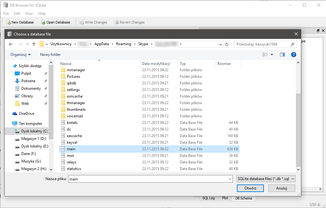This screenshot has height=208, width=326.
Task: Click the Dokumenty document icon
Action: tap(17, 88)
